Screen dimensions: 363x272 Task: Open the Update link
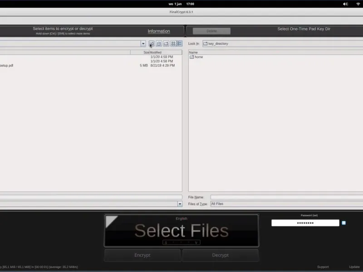coord(354,267)
